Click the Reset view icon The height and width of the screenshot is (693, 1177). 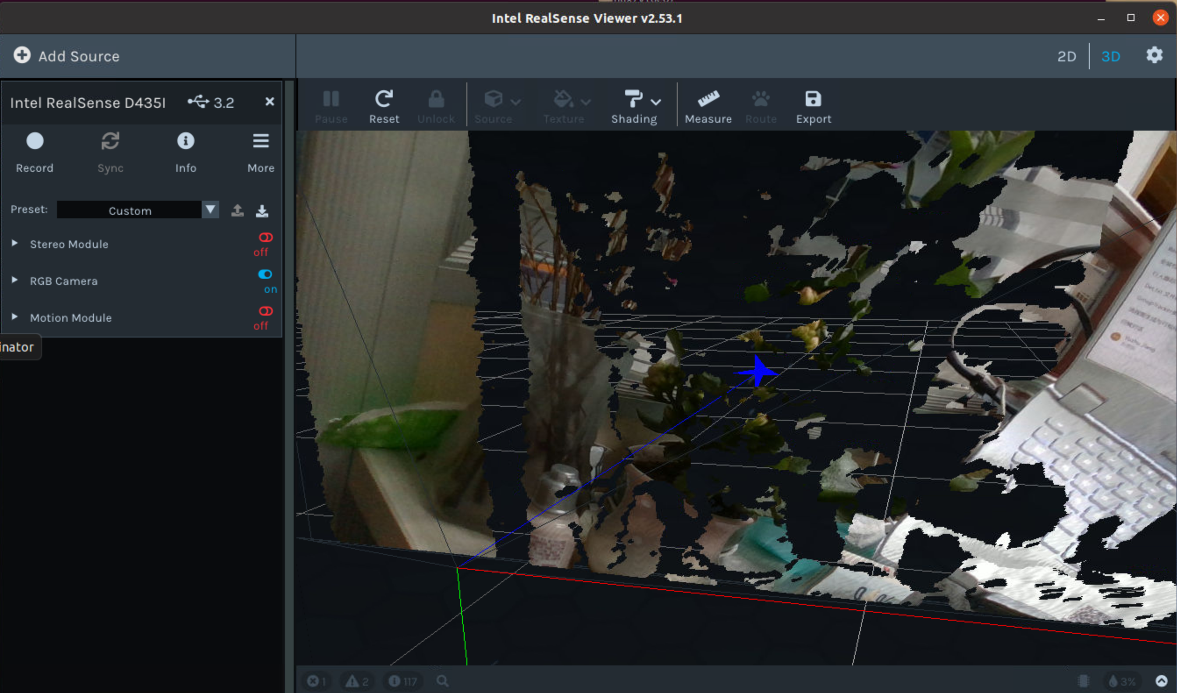[384, 99]
